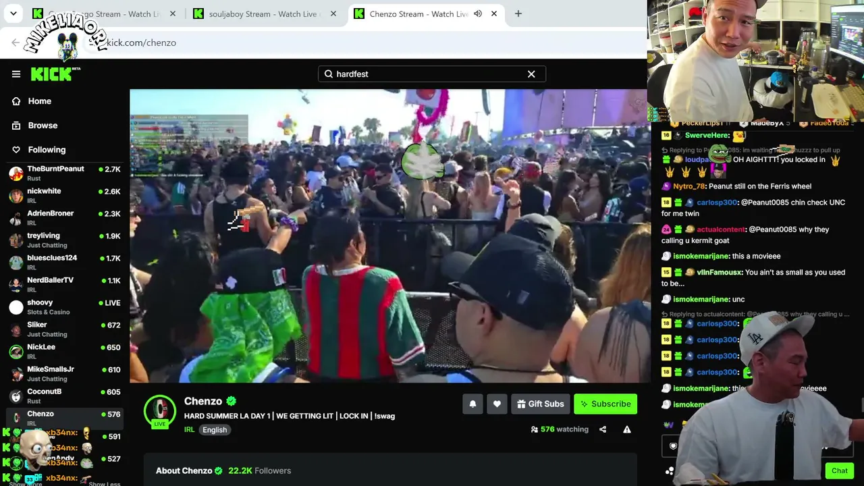Click AdrienBroner's avatar in the sidebar

click(x=16, y=218)
